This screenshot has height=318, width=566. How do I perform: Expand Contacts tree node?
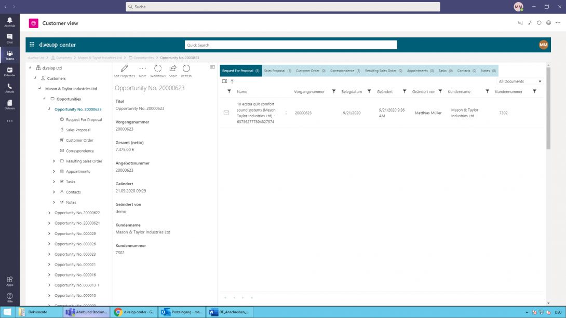(54, 192)
